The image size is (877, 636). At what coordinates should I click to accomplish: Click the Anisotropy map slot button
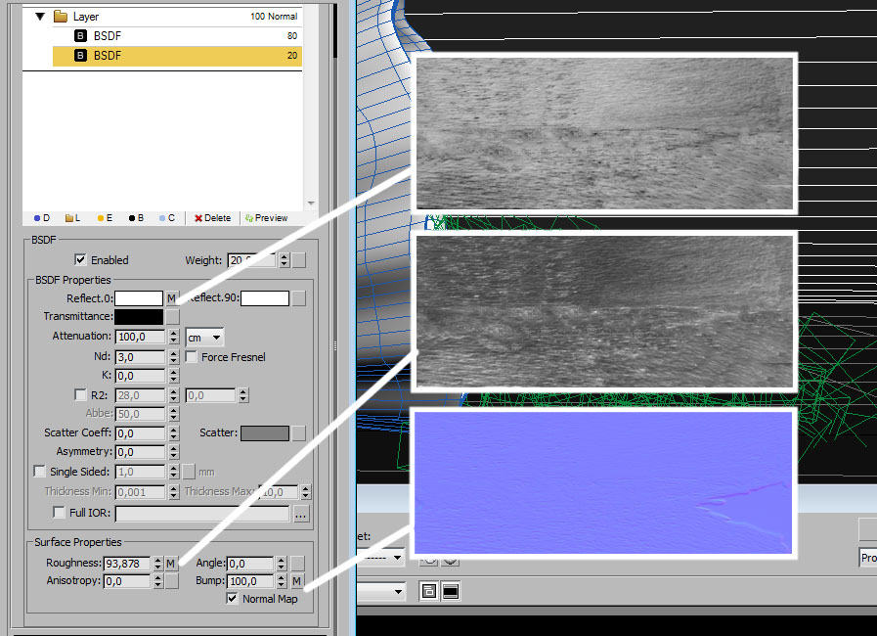pos(172,581)
